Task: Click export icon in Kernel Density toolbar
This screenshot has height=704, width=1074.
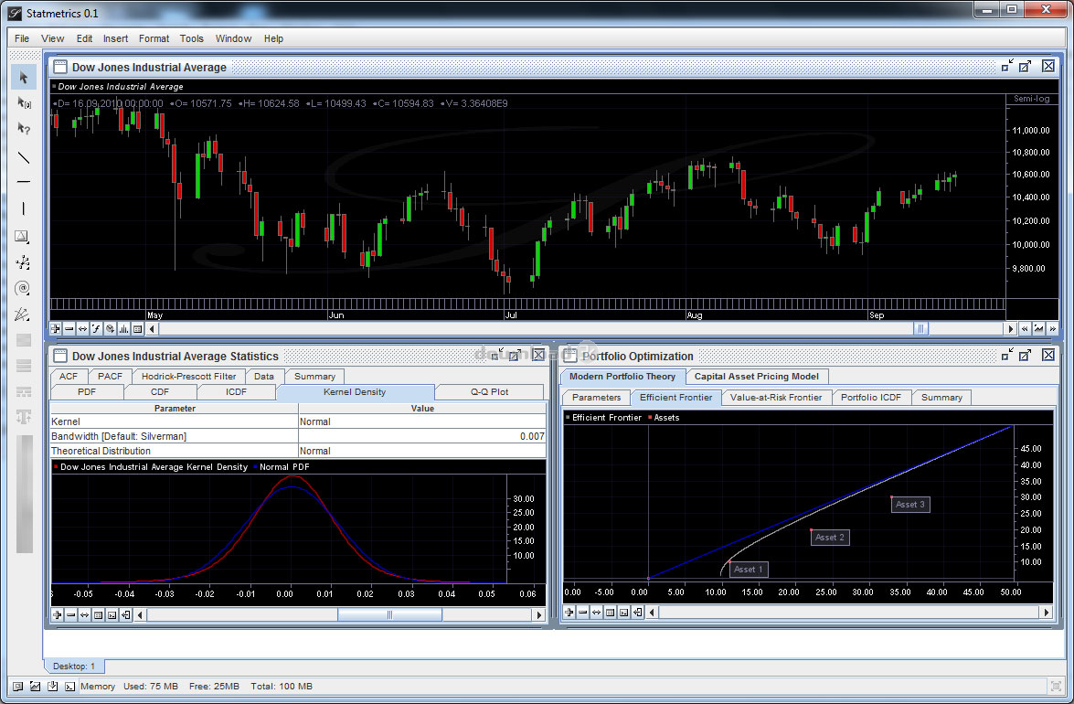Action: pos(125,615)
